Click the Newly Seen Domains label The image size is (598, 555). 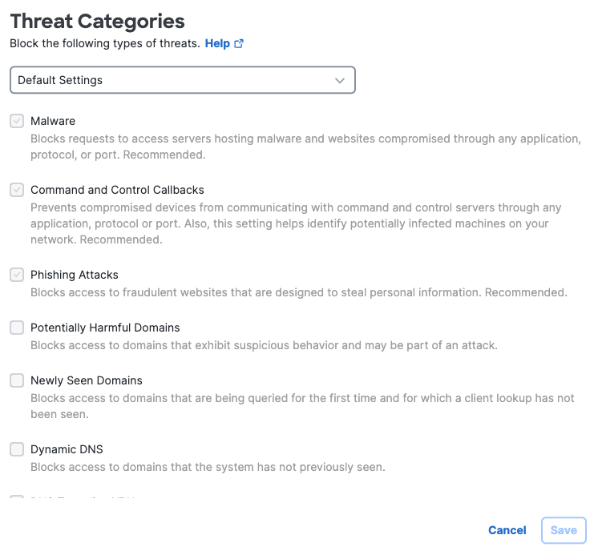[87, 380]
